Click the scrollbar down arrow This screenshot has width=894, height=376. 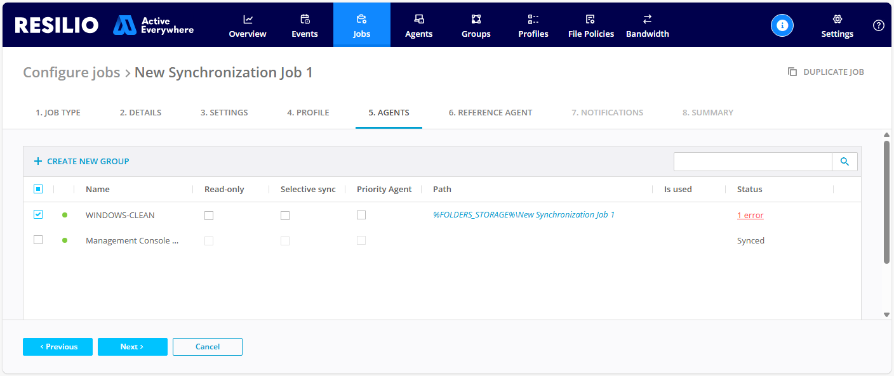pos(886,314)
